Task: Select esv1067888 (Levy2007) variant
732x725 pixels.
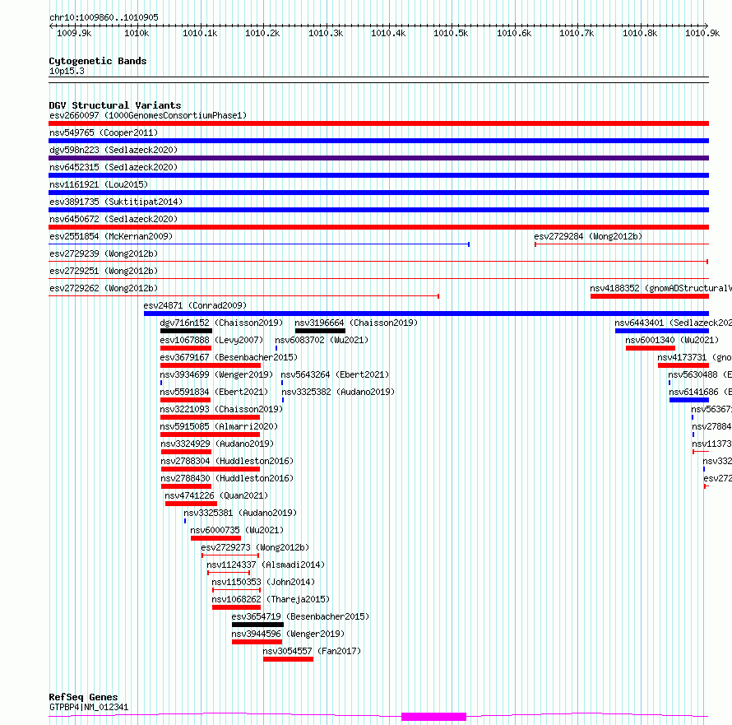Action: click(186, 348)
